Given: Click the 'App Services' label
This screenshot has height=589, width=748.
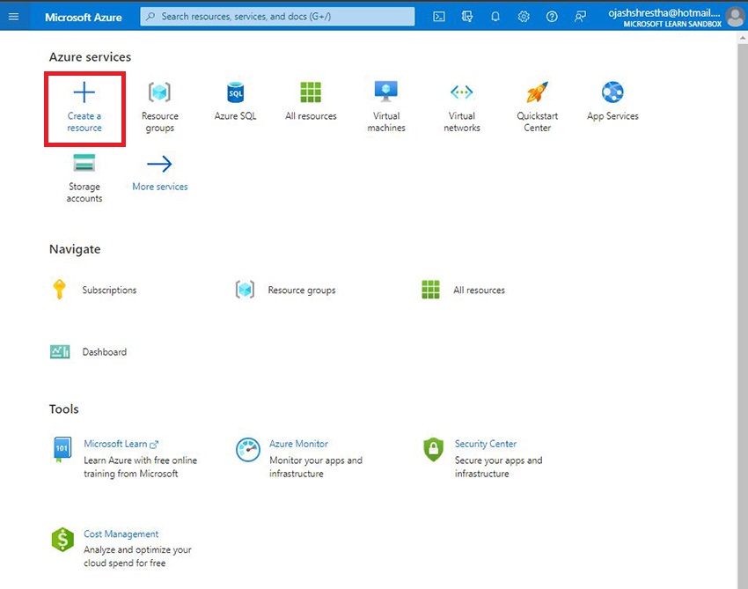Looking at the screenshot, I should (x=612, y=116).
